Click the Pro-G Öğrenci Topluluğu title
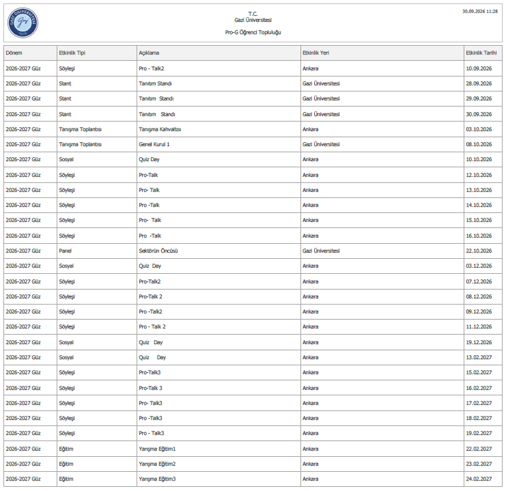The image size is (506, 491). 253,32
